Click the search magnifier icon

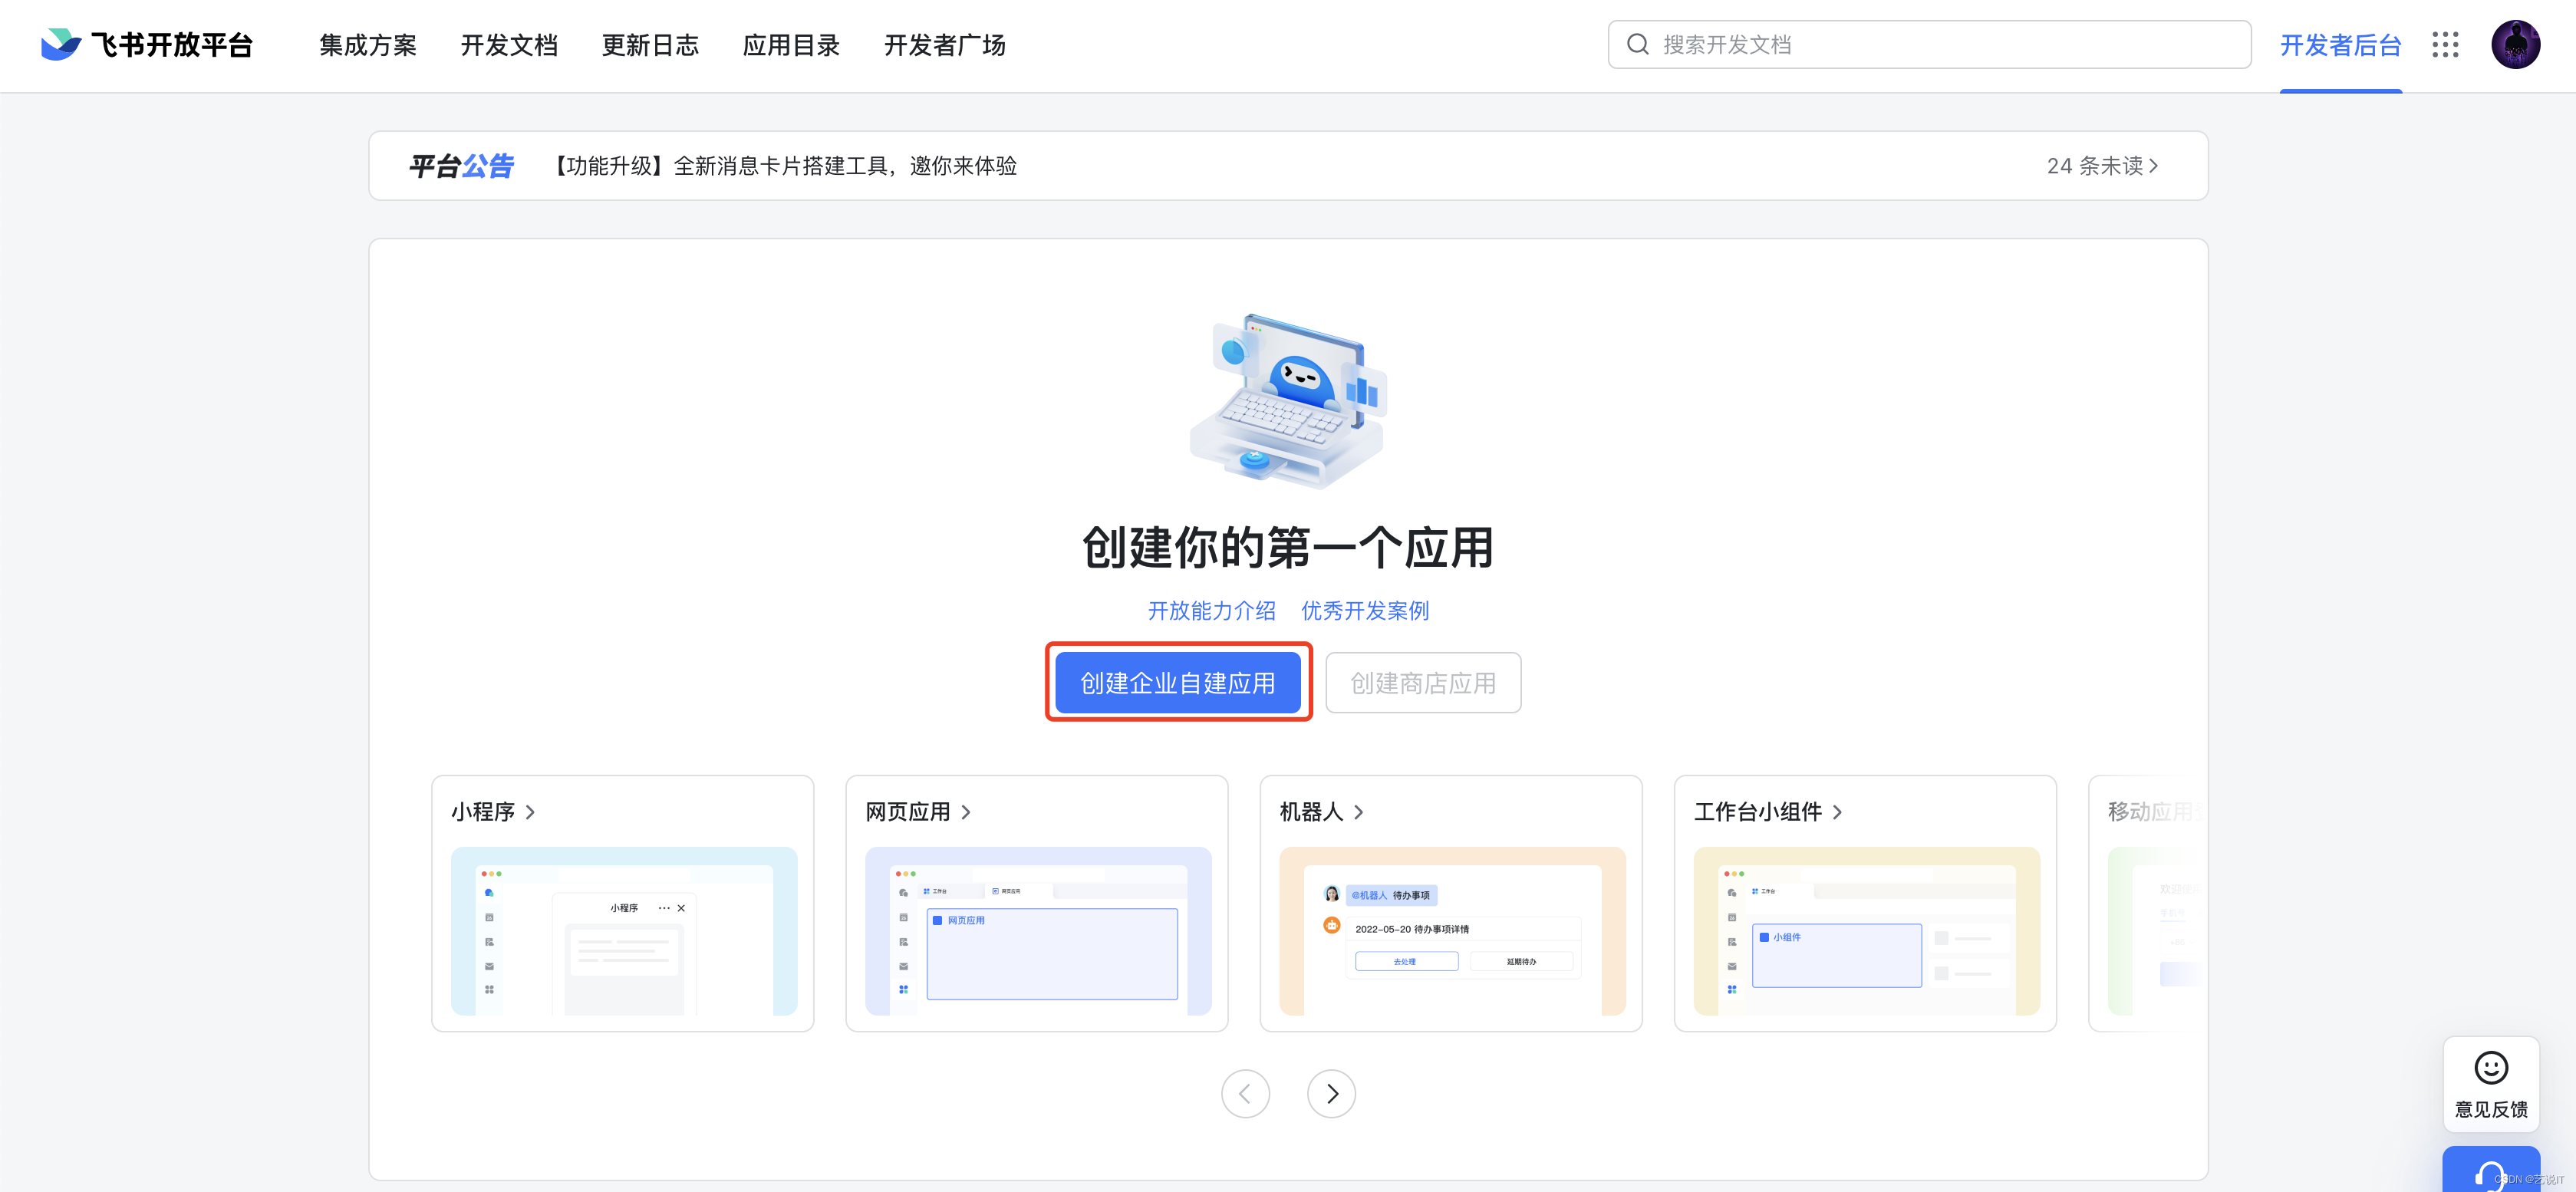tap(1637, 45)
